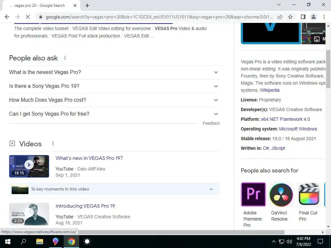331x248 pixels.
Task: Expand 'Can I get Sony Vegas Pro for free?'
Action: (x=114, y=114)
